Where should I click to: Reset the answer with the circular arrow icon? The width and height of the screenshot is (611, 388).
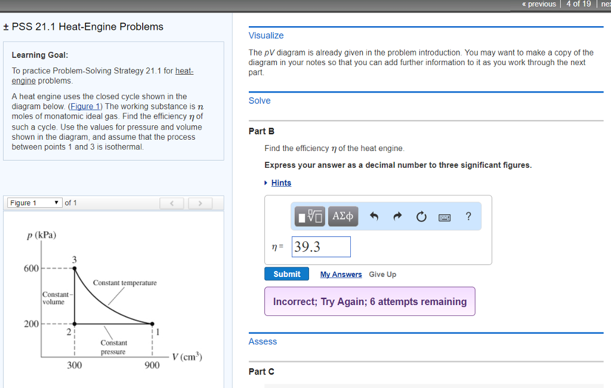coord(421,216)
